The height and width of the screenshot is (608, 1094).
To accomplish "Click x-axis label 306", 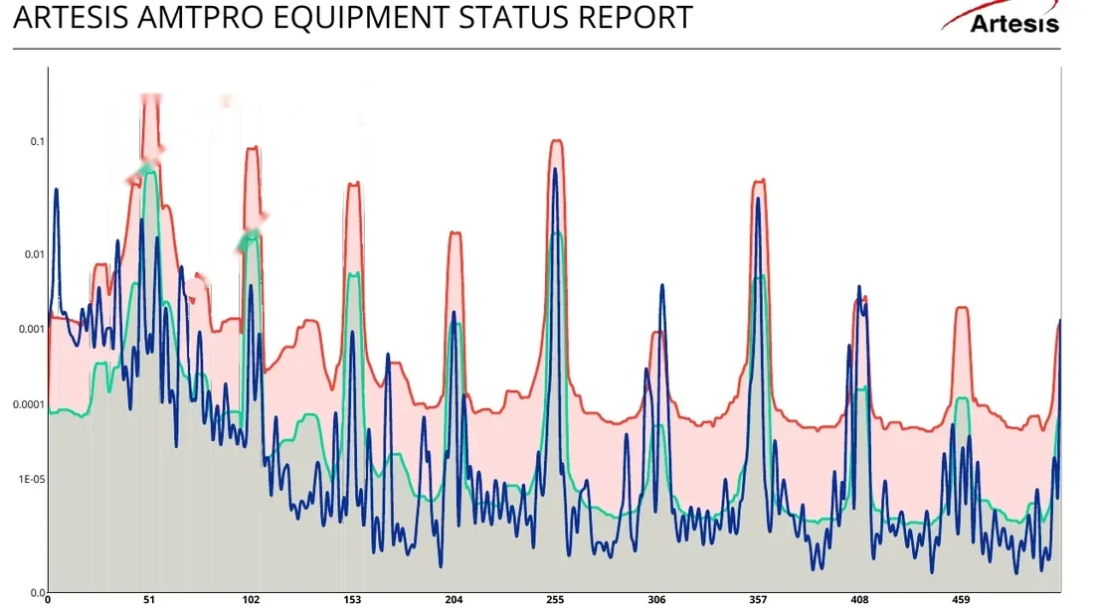I will 656,600.
